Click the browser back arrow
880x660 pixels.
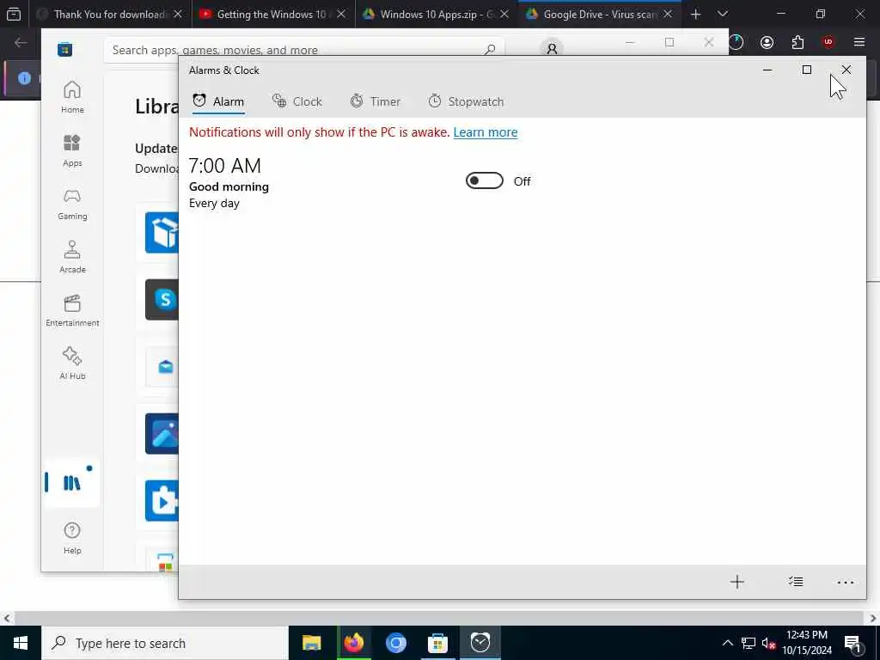pyautogui.click(x=21, y=42)
